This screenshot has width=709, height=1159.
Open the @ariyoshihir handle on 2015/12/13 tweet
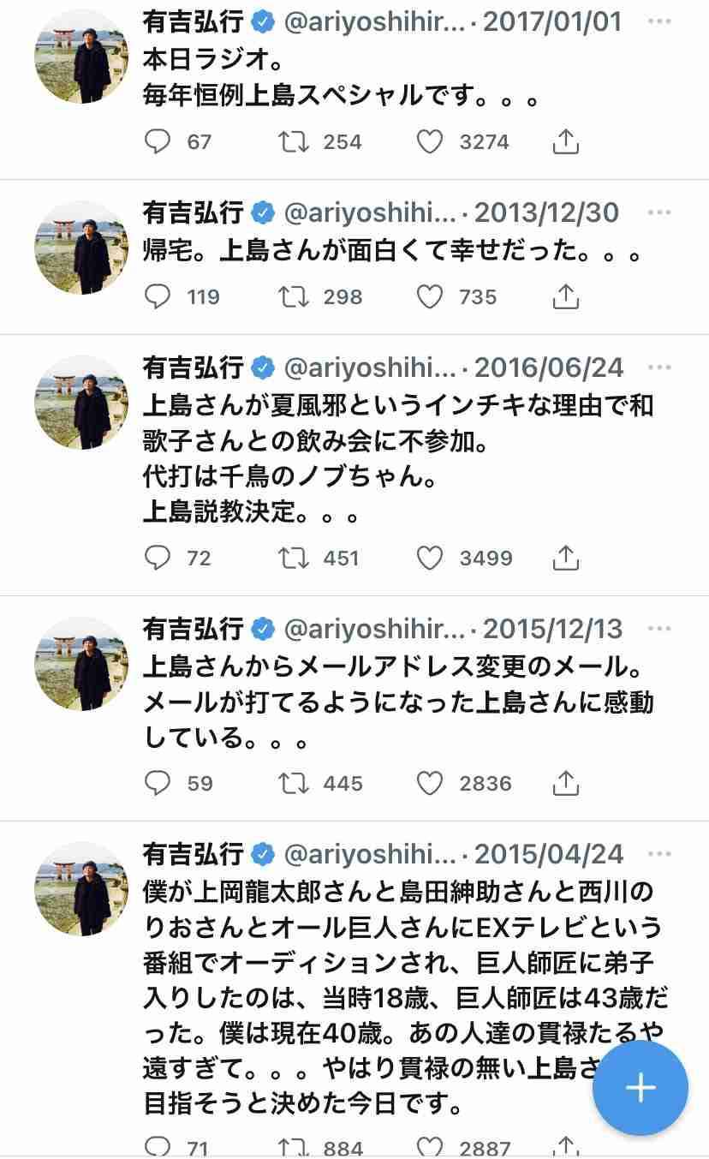[x=374, y=629]
